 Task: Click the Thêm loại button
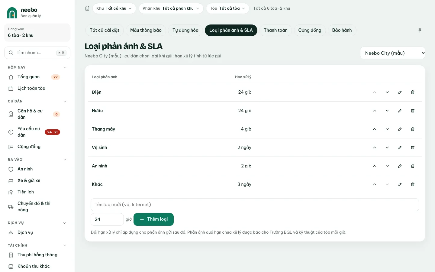point(153,219)
